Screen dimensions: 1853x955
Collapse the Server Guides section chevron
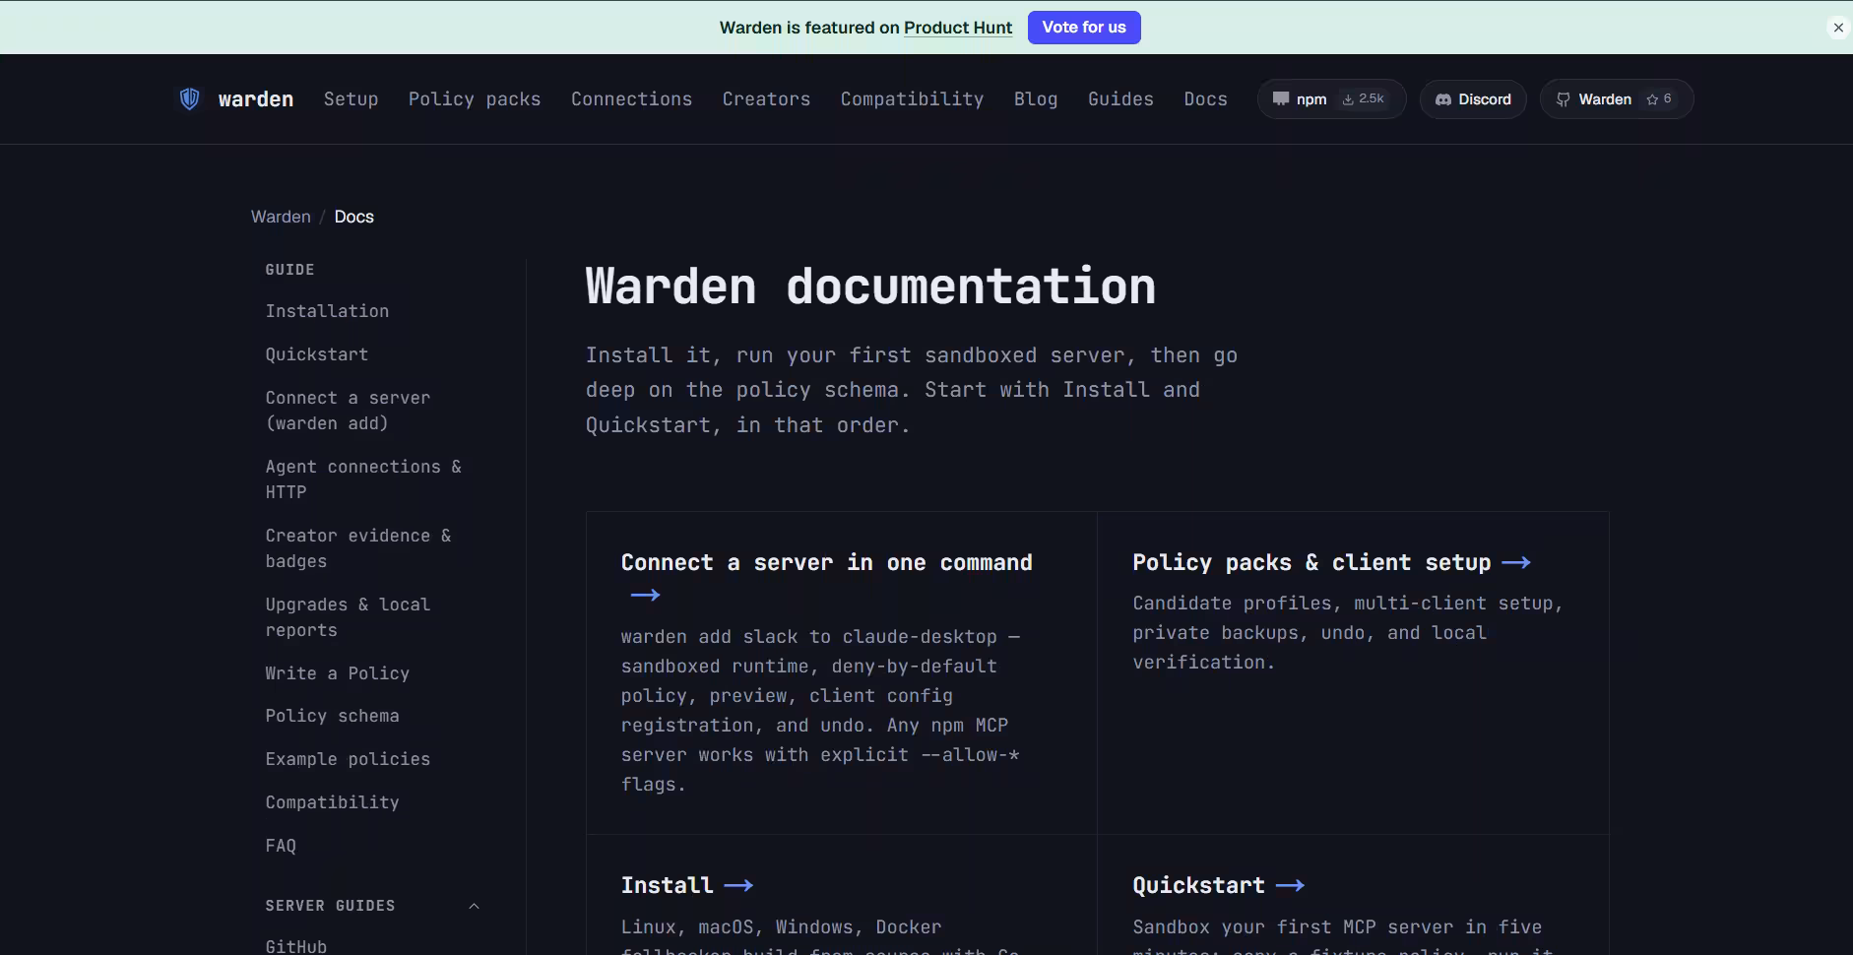click(474, 906)
